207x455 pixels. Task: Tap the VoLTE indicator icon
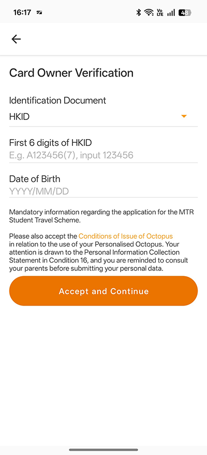(x=160, y=12)
